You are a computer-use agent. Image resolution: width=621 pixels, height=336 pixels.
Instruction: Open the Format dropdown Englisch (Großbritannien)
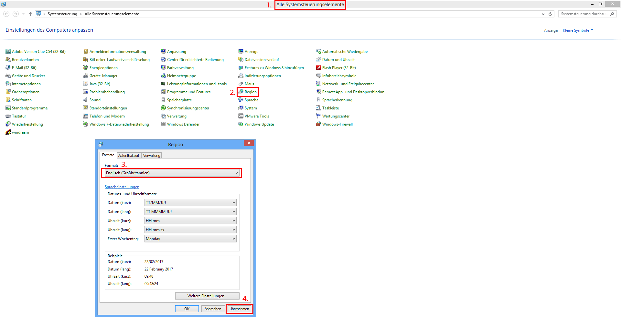pyautogui.click(x=172, y=173)
